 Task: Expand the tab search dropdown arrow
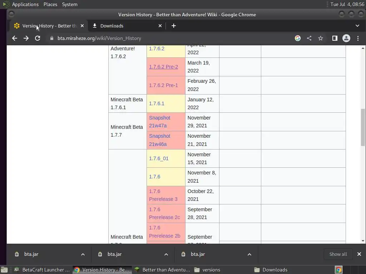pyautogui.click(x=357, y=26)
